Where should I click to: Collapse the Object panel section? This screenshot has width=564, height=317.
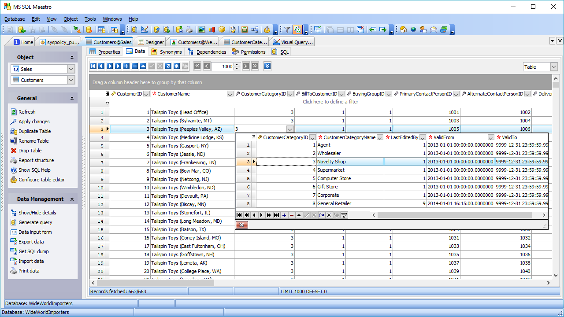pyautogui.click(x=72, y=57)
